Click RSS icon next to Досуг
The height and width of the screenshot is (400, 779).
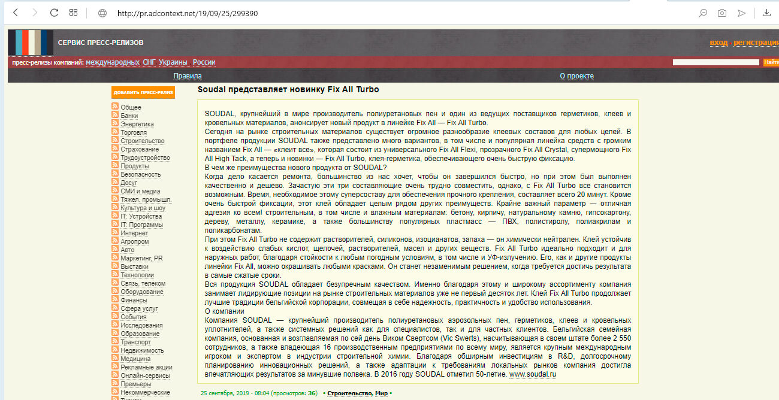click(115, 183)
